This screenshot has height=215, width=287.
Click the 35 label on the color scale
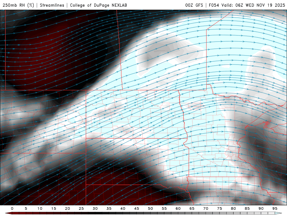[x=109, y=209]
